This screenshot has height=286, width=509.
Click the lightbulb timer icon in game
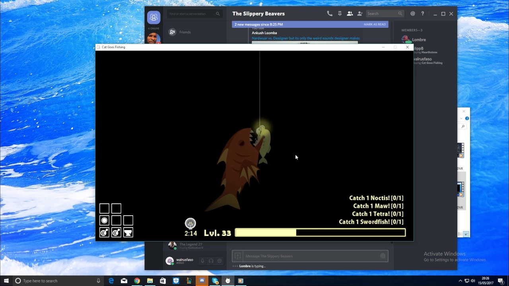point(190,223)
